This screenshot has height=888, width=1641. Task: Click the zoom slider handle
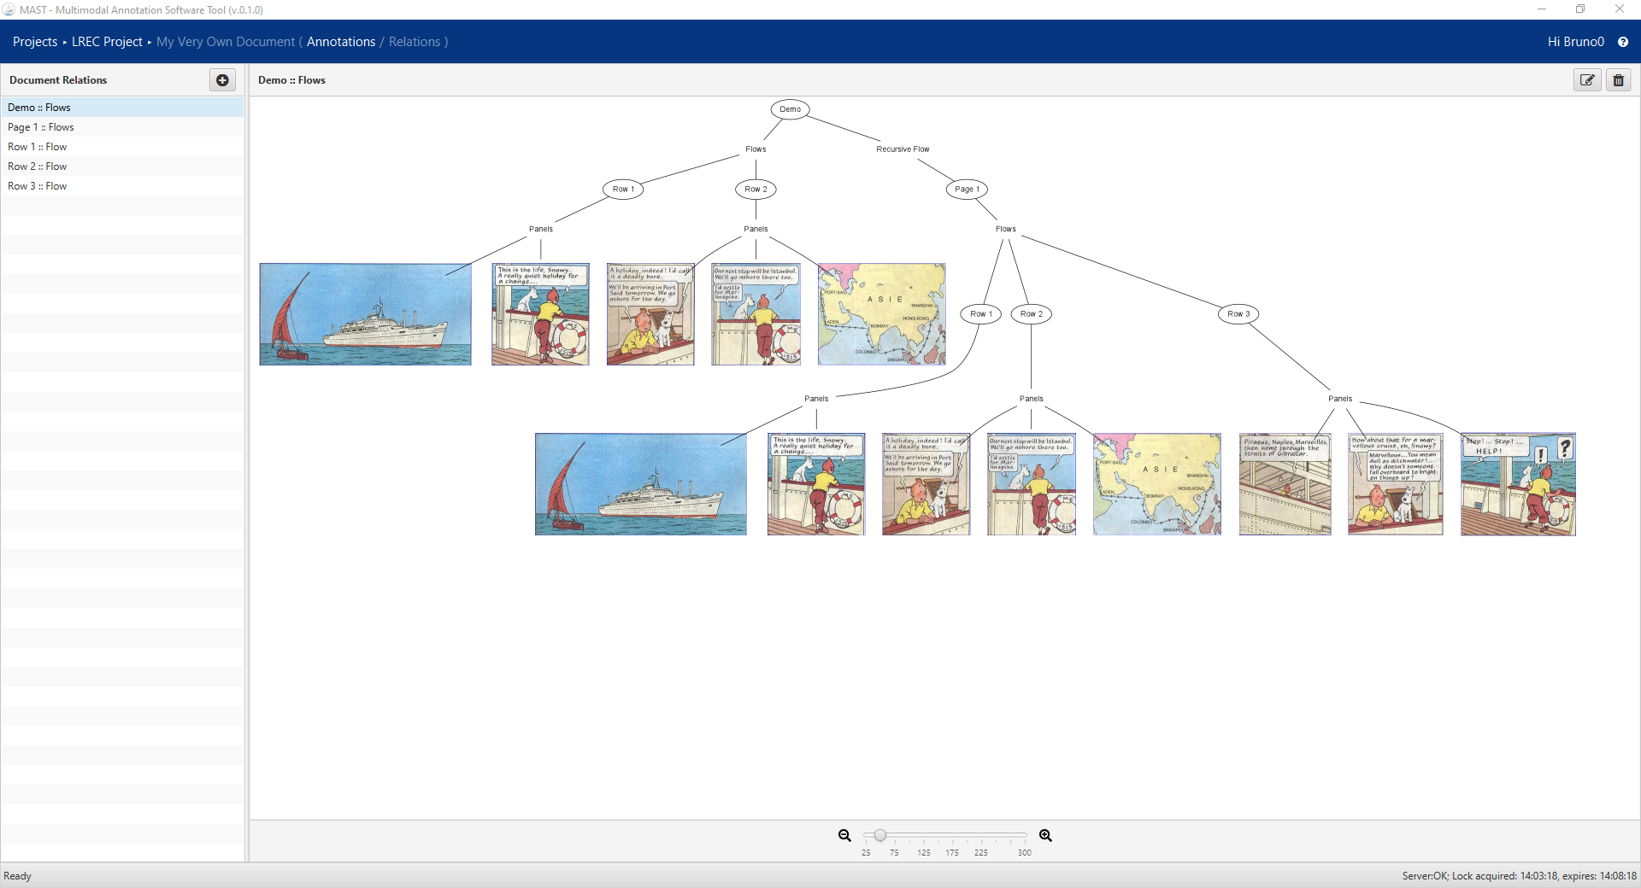click(x=879, y=835)
